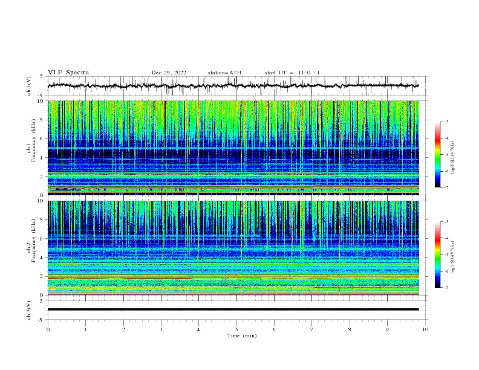
Task: Click the ch.3 flat black waveform trace
Action: [x=233, y=310]
